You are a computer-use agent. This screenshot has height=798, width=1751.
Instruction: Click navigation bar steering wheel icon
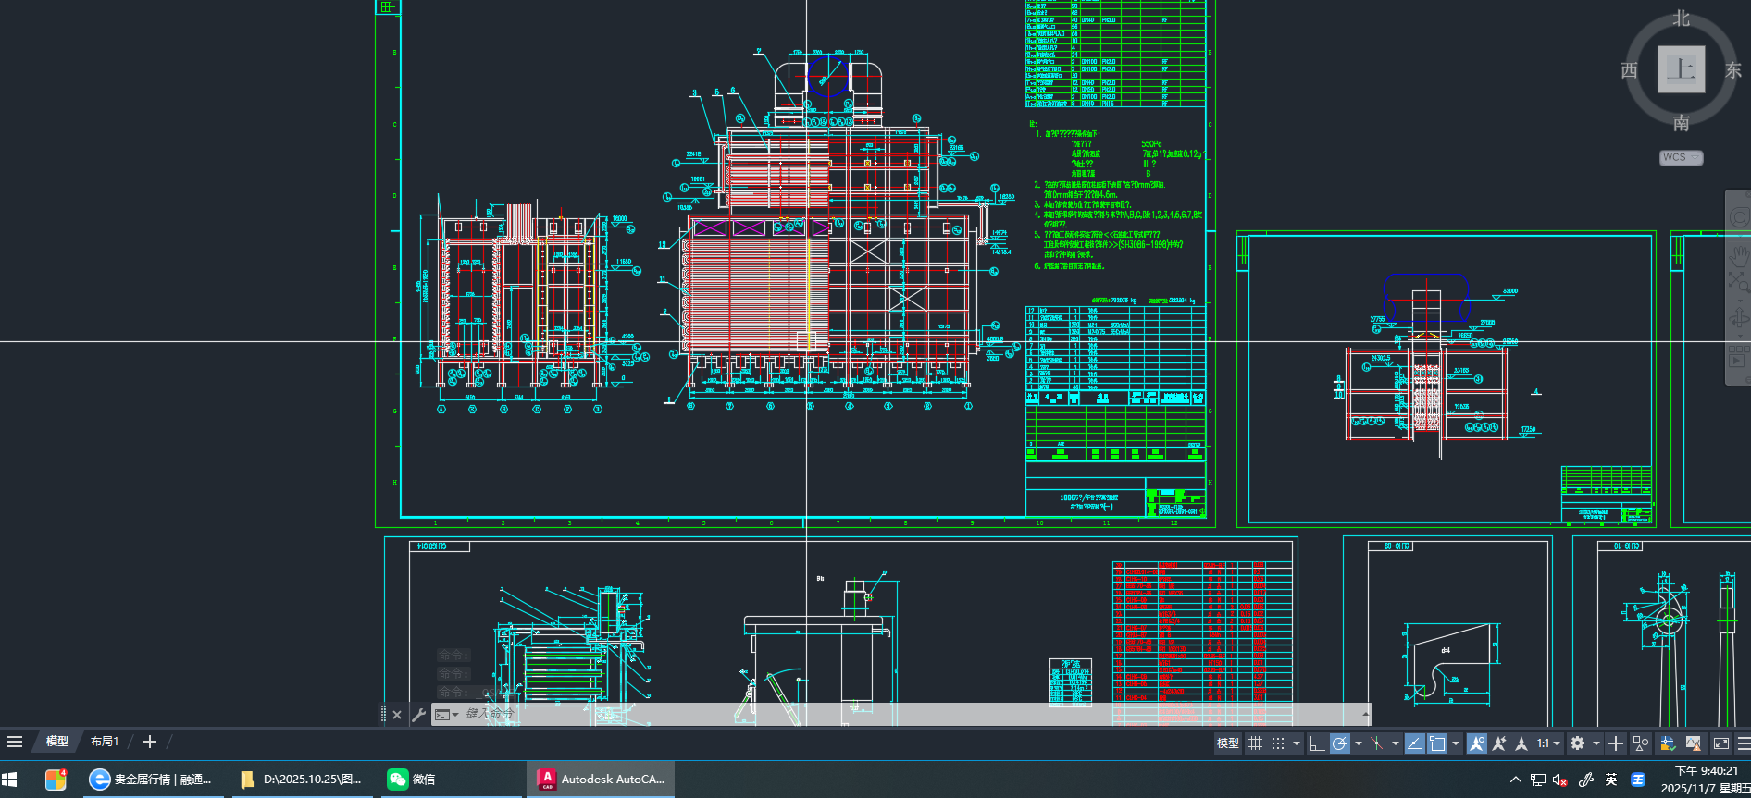coord(1740,218)
